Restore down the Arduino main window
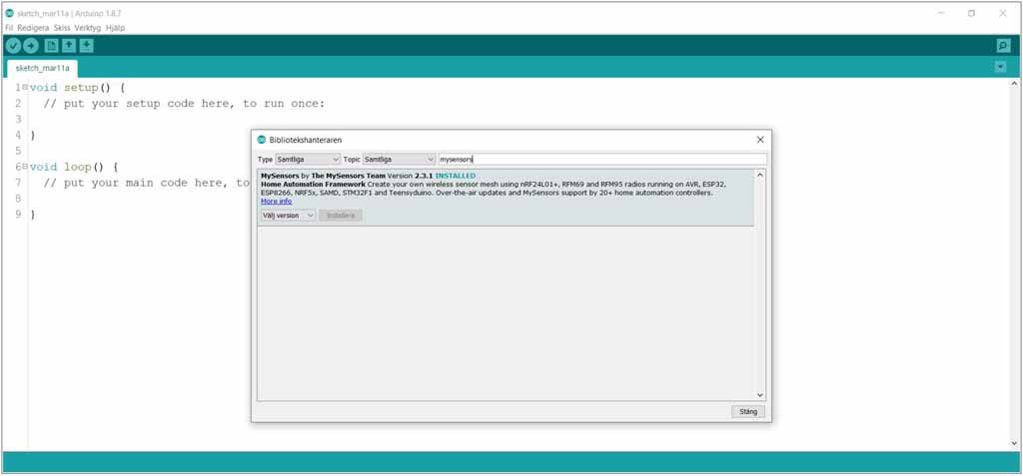1023x476 pixels. point(971,13)
